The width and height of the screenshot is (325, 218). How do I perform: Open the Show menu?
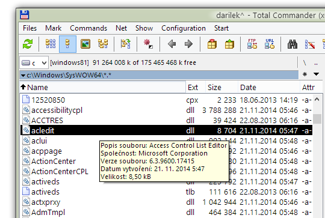click(x=144, y=28)
